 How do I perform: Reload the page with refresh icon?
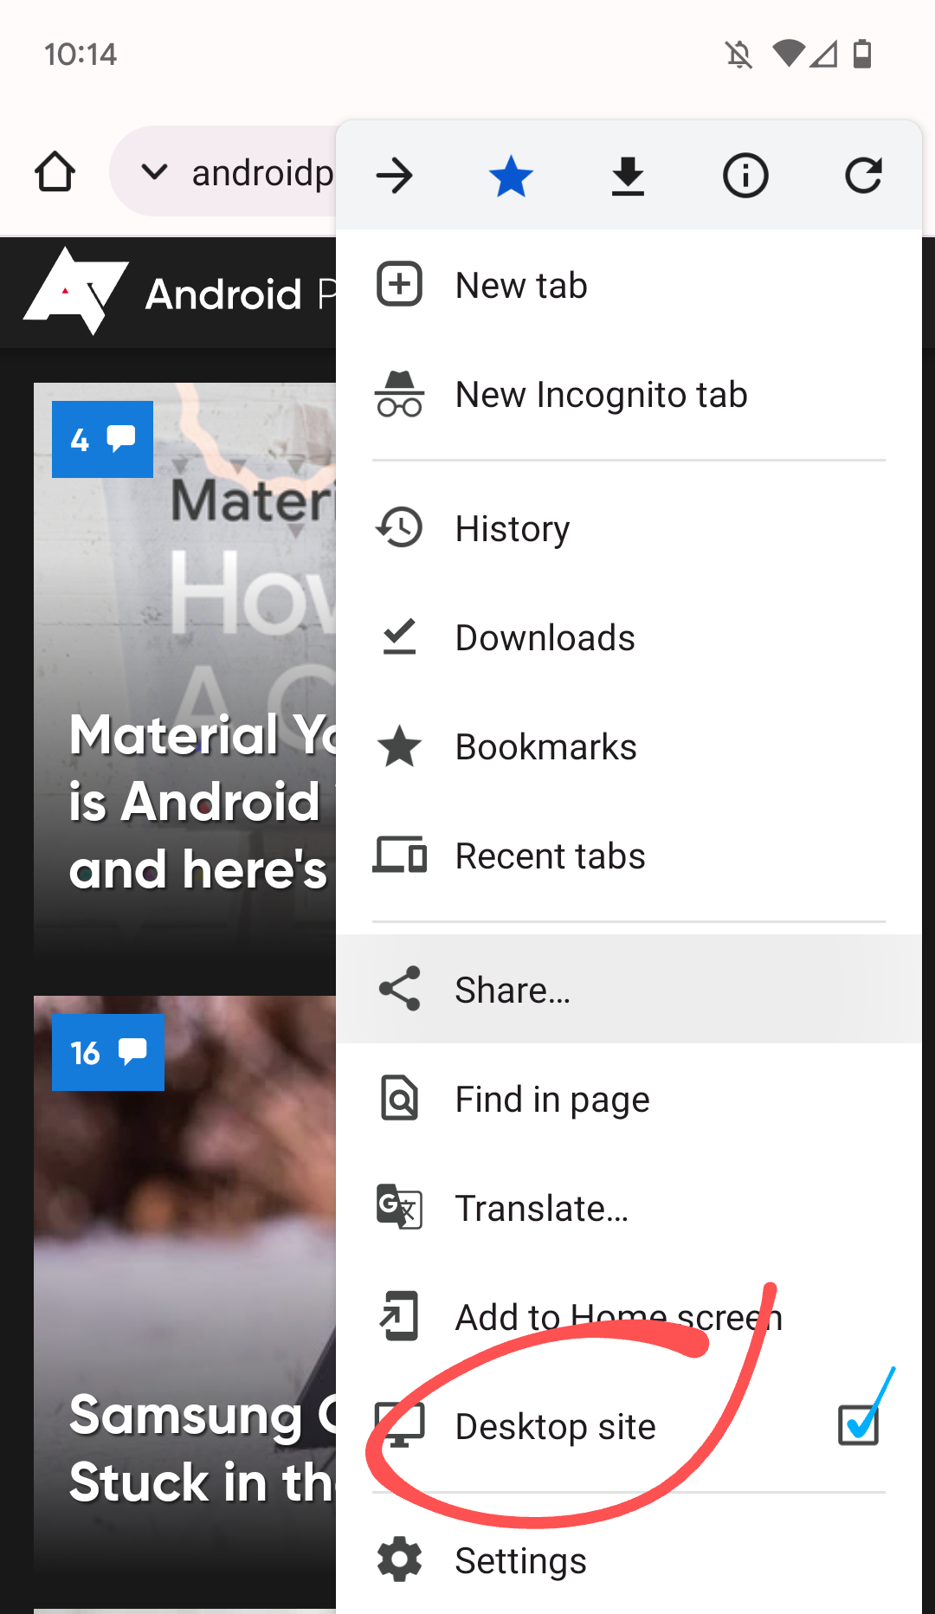863,176
